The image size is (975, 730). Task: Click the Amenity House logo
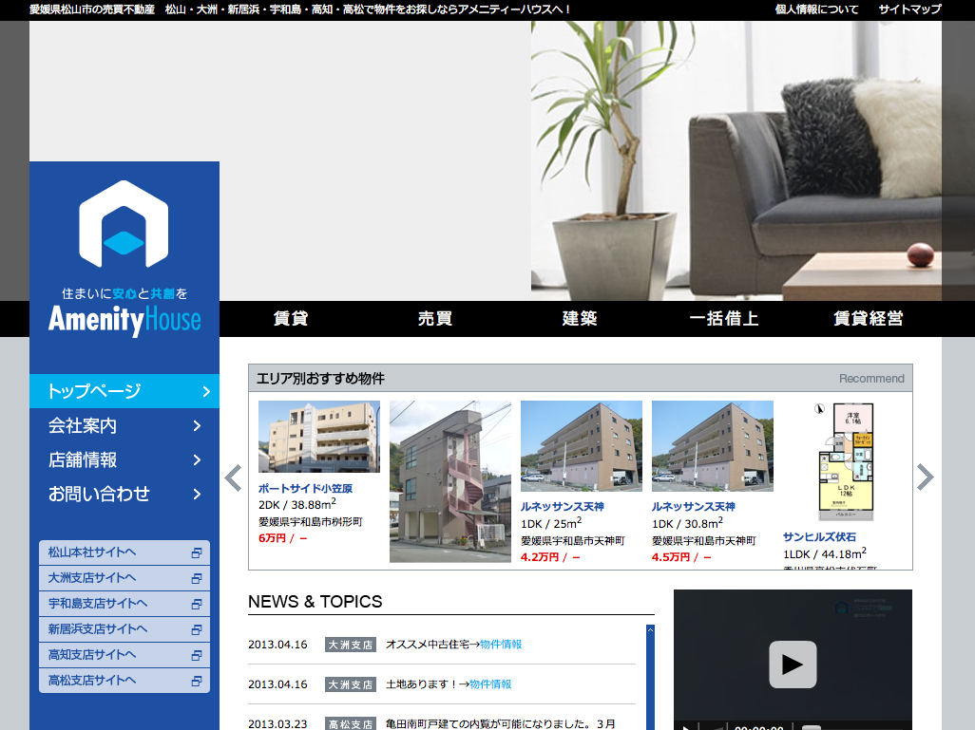[x=124, y=257]
